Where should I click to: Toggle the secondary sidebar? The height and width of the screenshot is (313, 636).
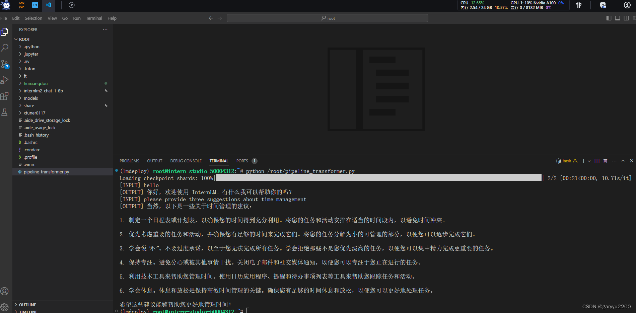click(627, 18)
